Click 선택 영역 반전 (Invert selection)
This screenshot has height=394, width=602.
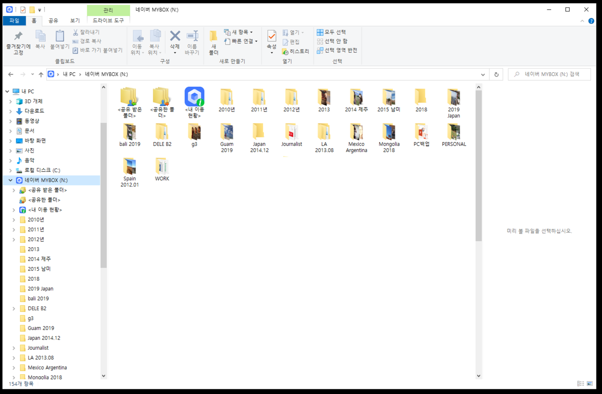tap(337, 50)
